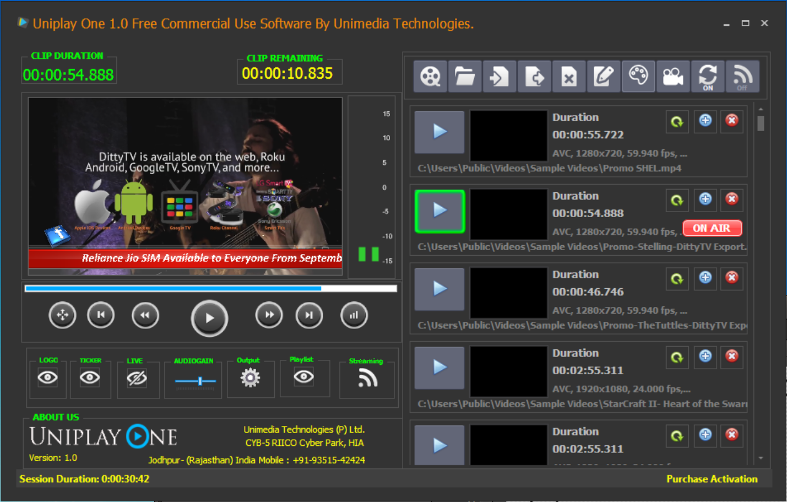Click the film reel toolbar icon
Image resolution: width=787 pixels, height=502 pixels.
pos(430,76)
